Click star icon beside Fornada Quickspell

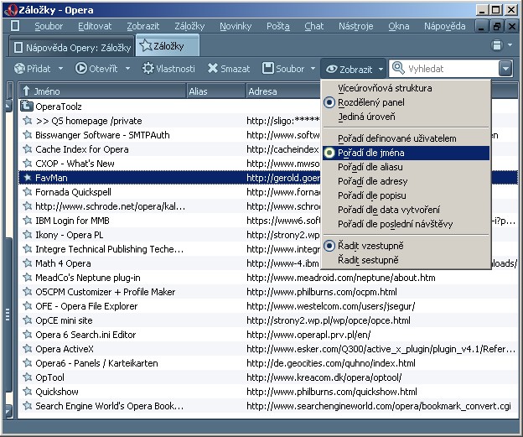pyautogui.click(x=28, y=191)
